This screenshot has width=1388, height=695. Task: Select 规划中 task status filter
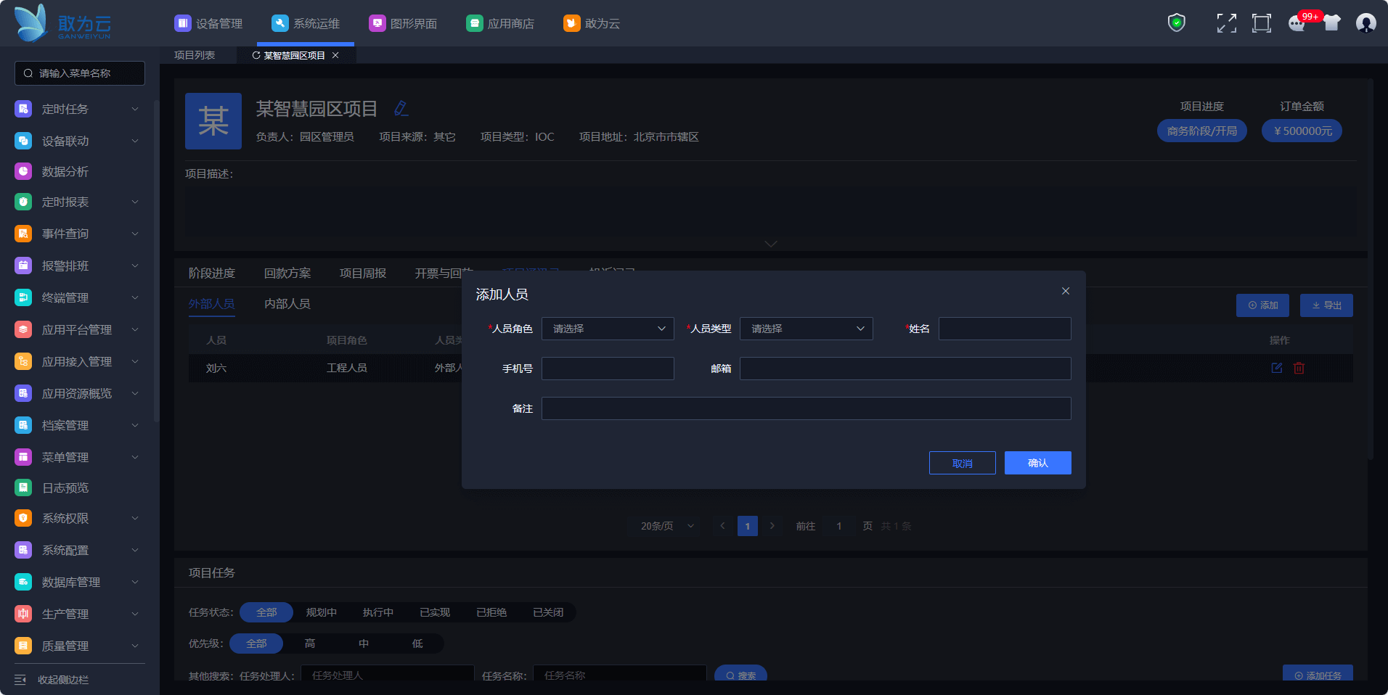[321, 612]
